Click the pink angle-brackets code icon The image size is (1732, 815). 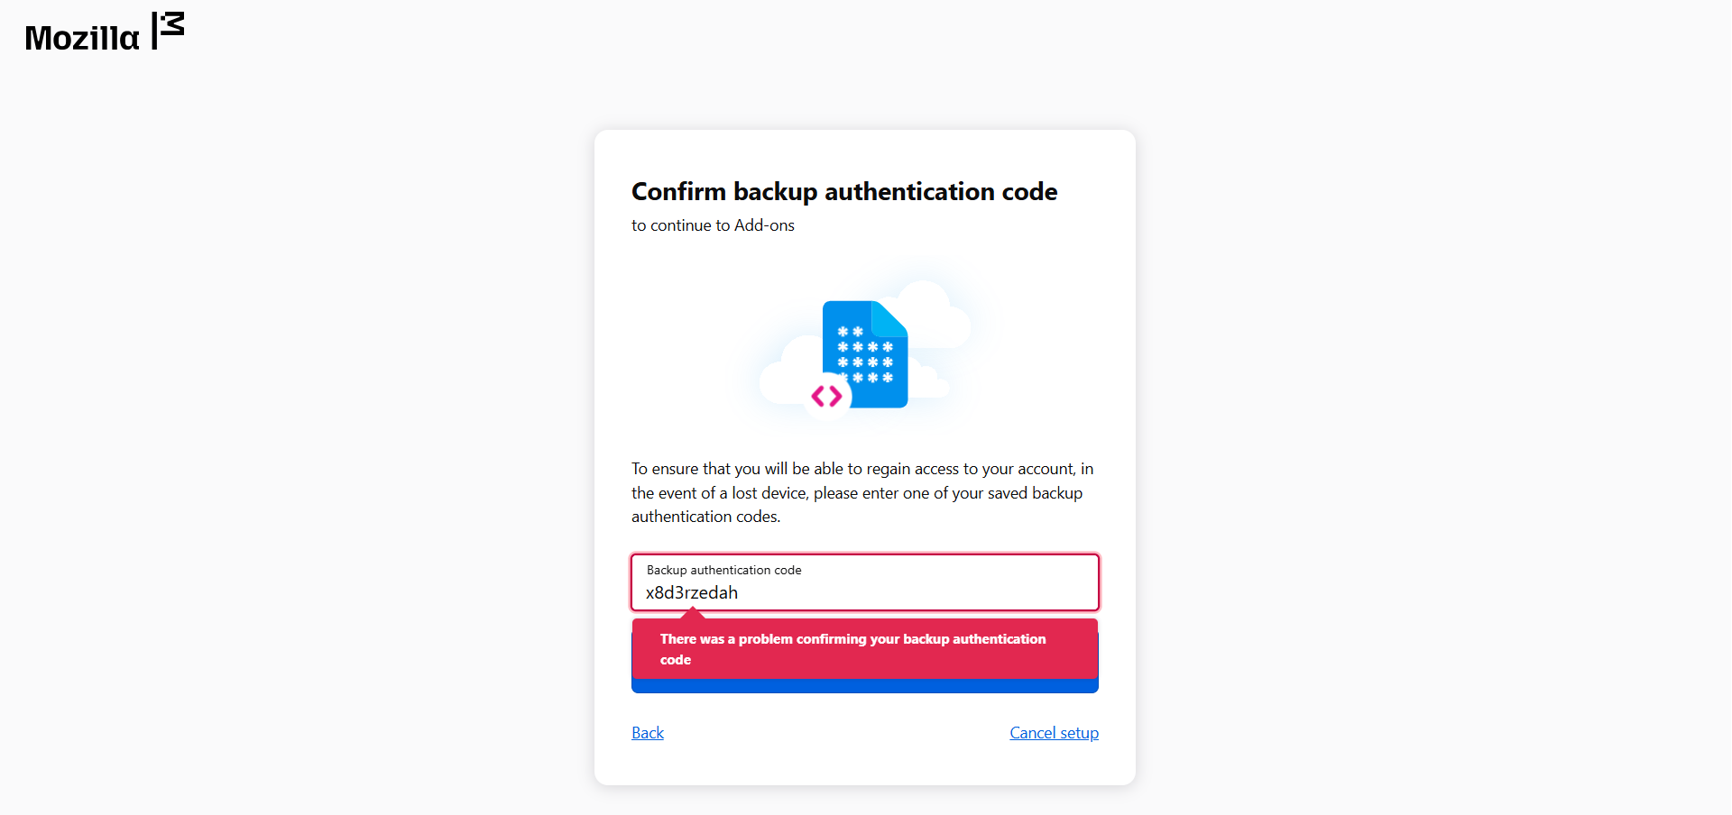(x=826, y=396)
